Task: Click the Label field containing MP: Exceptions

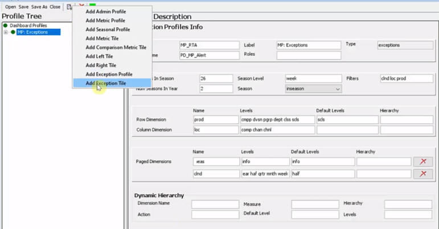Action: pos(309,45)
